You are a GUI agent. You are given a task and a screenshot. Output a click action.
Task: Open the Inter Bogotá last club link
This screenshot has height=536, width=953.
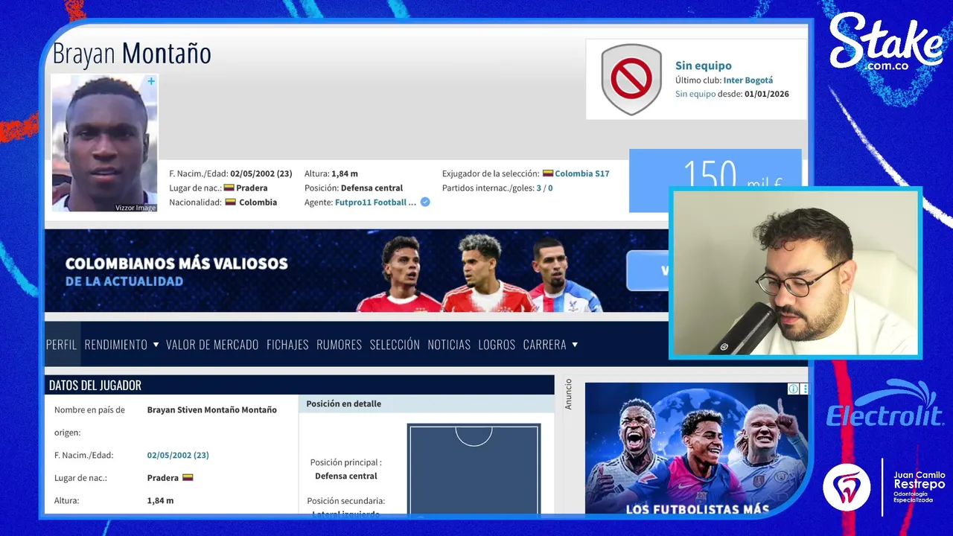(x=748, y=80)
